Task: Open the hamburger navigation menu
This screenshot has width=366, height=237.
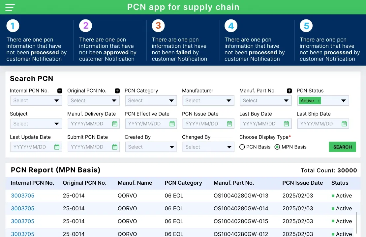Action: point(10,7)
